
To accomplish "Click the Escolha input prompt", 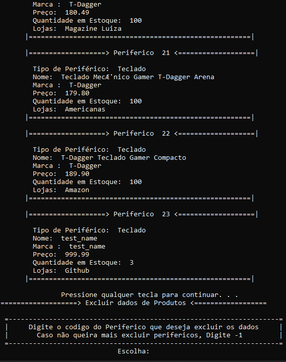I will 134,351.
